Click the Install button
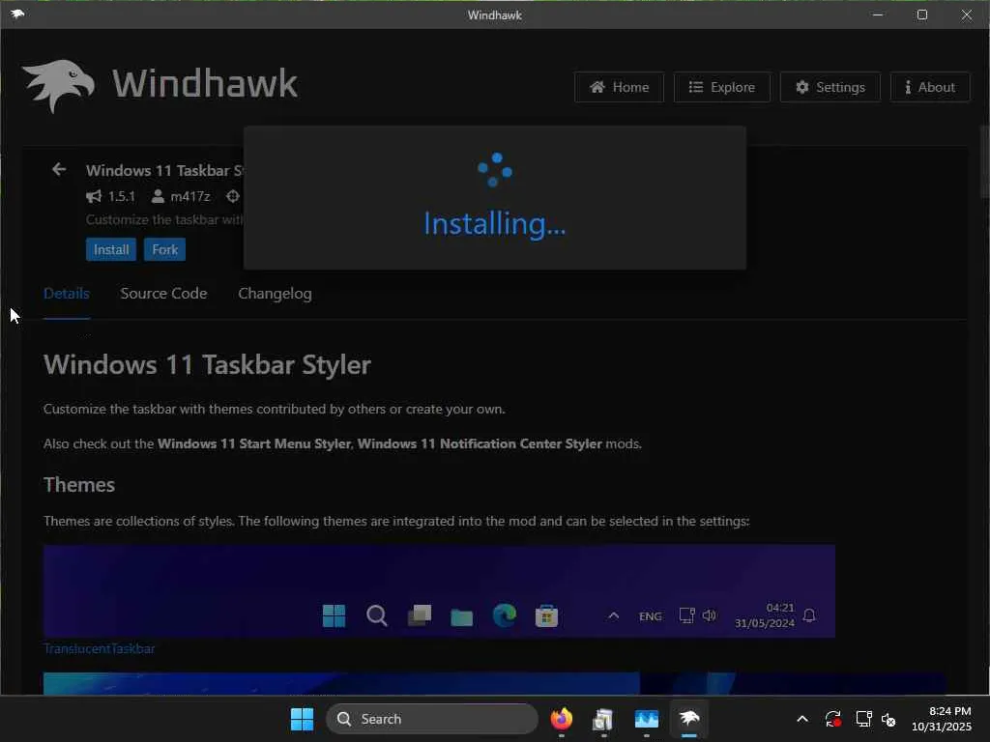The width and height of the screenshot is (990, 742). point(111,249)
